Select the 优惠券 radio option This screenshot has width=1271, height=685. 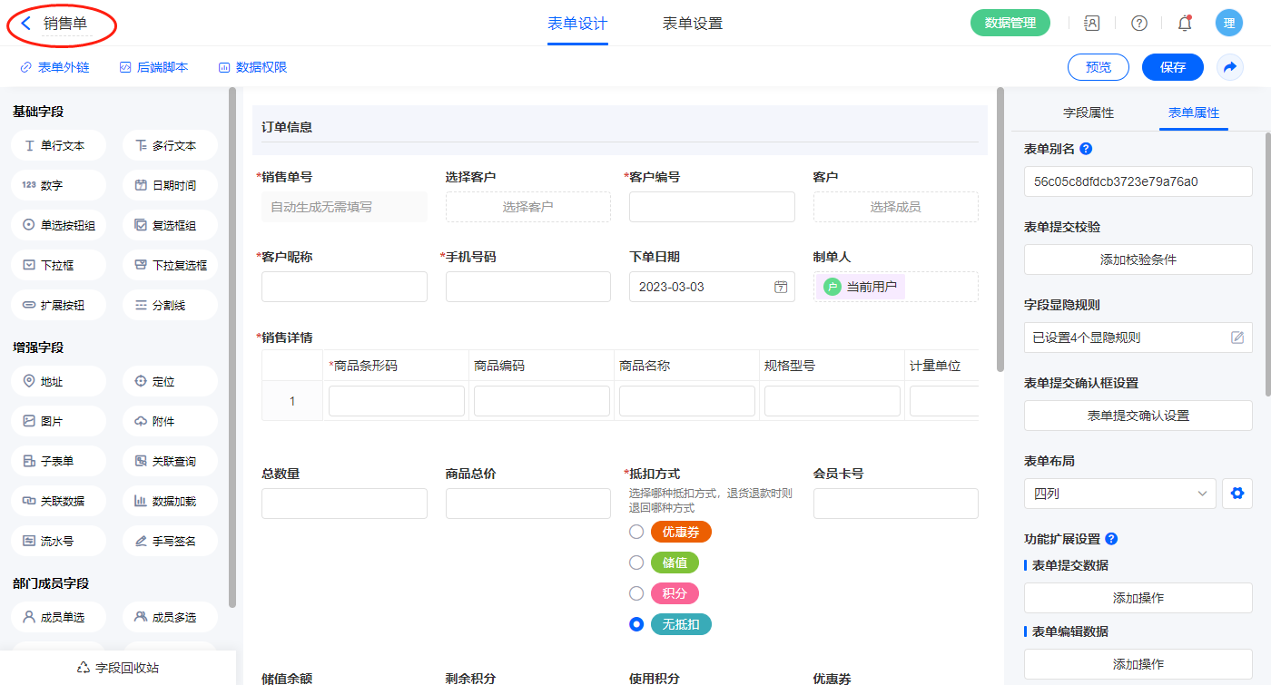[x=636, y=532]
